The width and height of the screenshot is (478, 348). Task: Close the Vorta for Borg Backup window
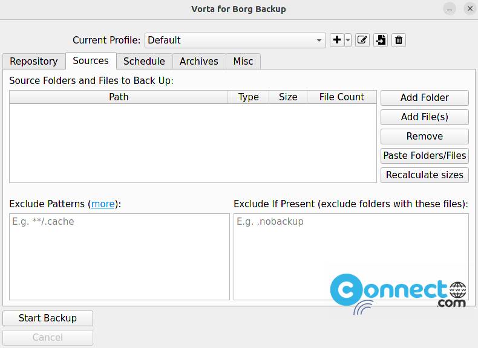(470, 9)
